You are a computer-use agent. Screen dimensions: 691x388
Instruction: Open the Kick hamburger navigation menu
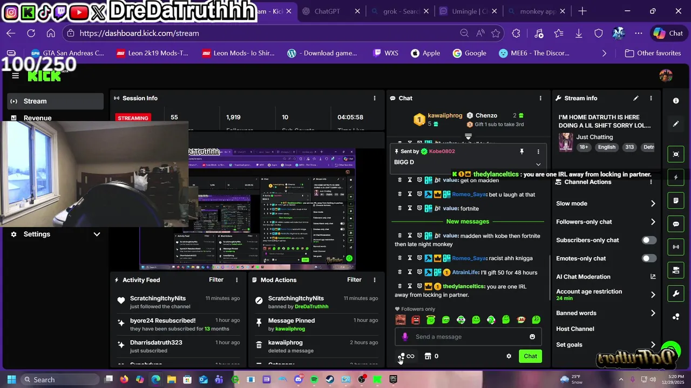click(15, 75)
